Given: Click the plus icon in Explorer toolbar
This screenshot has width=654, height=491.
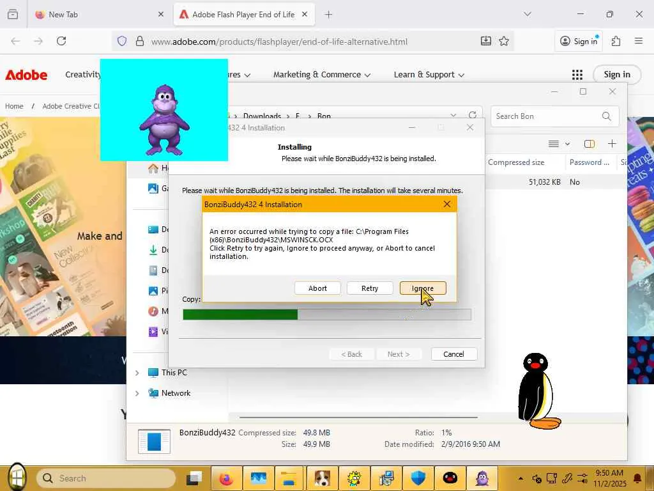Looking at the screenshot, I should point(612,144).
